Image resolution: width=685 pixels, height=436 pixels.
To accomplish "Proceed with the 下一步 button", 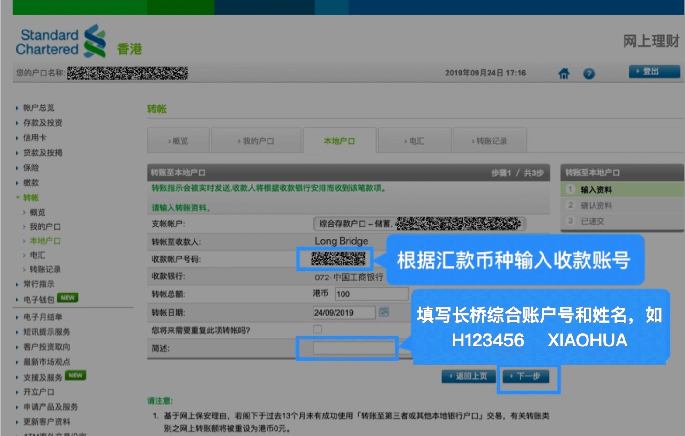I will (525, 376).
